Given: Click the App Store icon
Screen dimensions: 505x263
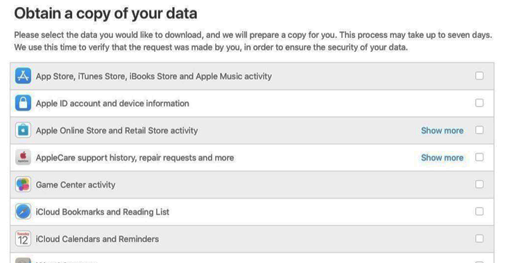Looking at the screenshot, I should point(23,76).
